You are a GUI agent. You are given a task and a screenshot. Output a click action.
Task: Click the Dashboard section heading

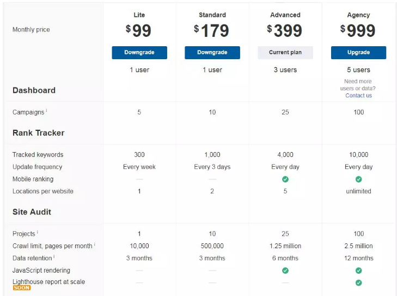coord(34,90)
